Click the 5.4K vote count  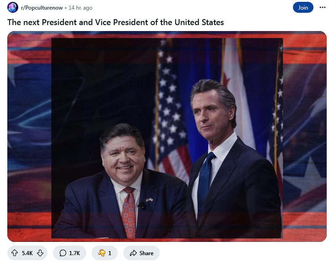tap(27, 253)
